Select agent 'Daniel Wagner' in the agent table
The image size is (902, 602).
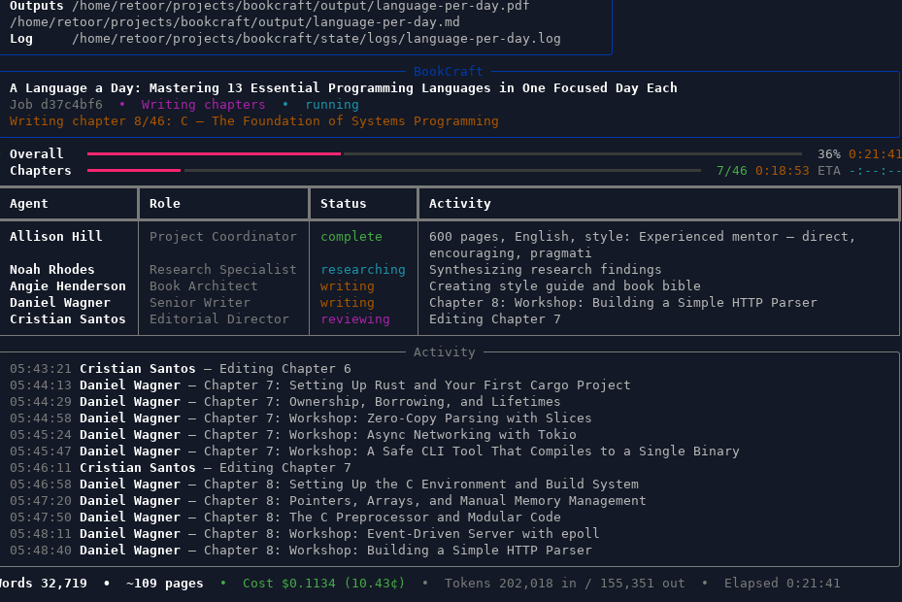tap(60, 303)
